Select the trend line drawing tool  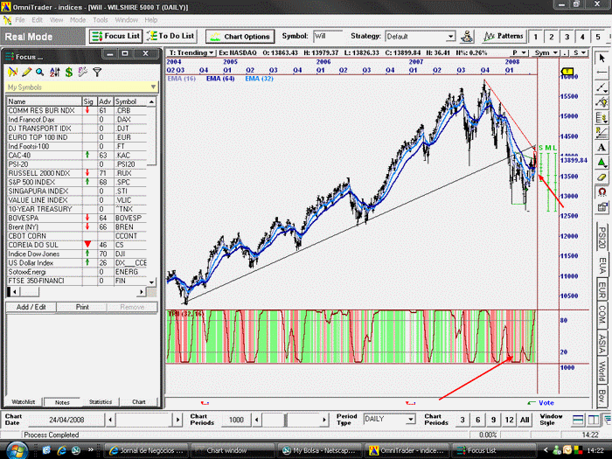(602, 87)
